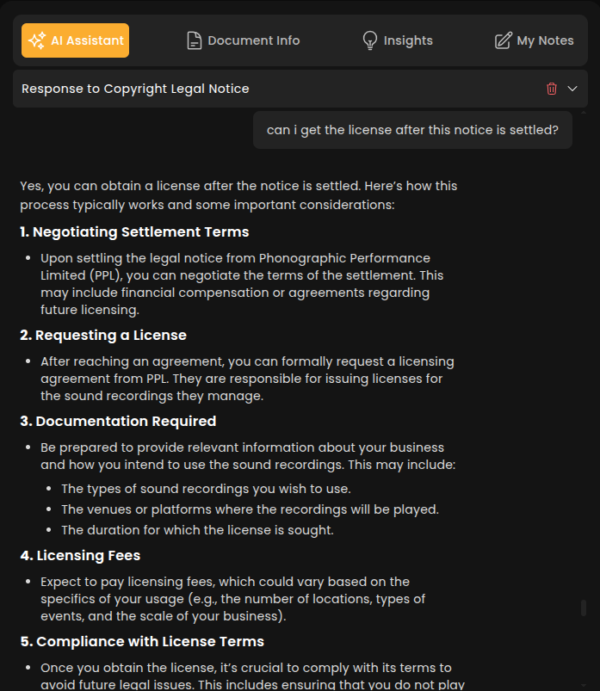Select the 'Response to Copyright Legal Notice' title
Screen dimensions: 600x691
135,89
